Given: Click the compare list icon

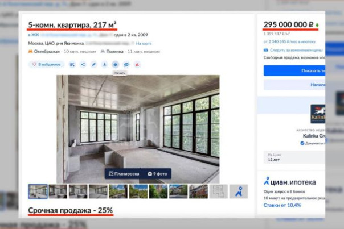Looking at the screenshot, I should [x=72, y=64].
